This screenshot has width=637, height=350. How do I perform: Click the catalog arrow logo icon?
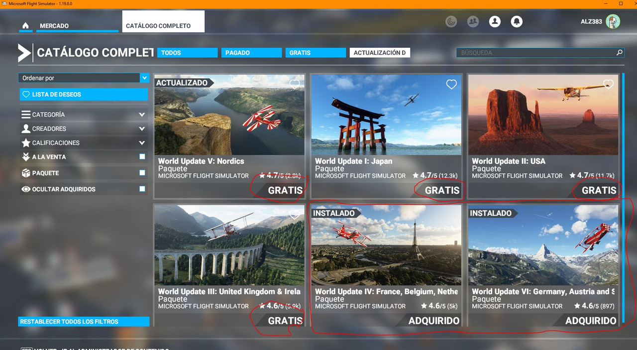point(25,53)
